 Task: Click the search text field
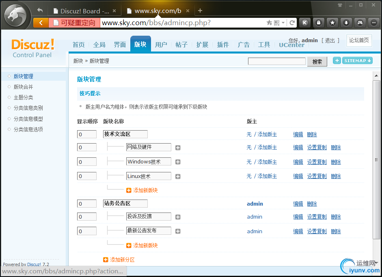276,61
